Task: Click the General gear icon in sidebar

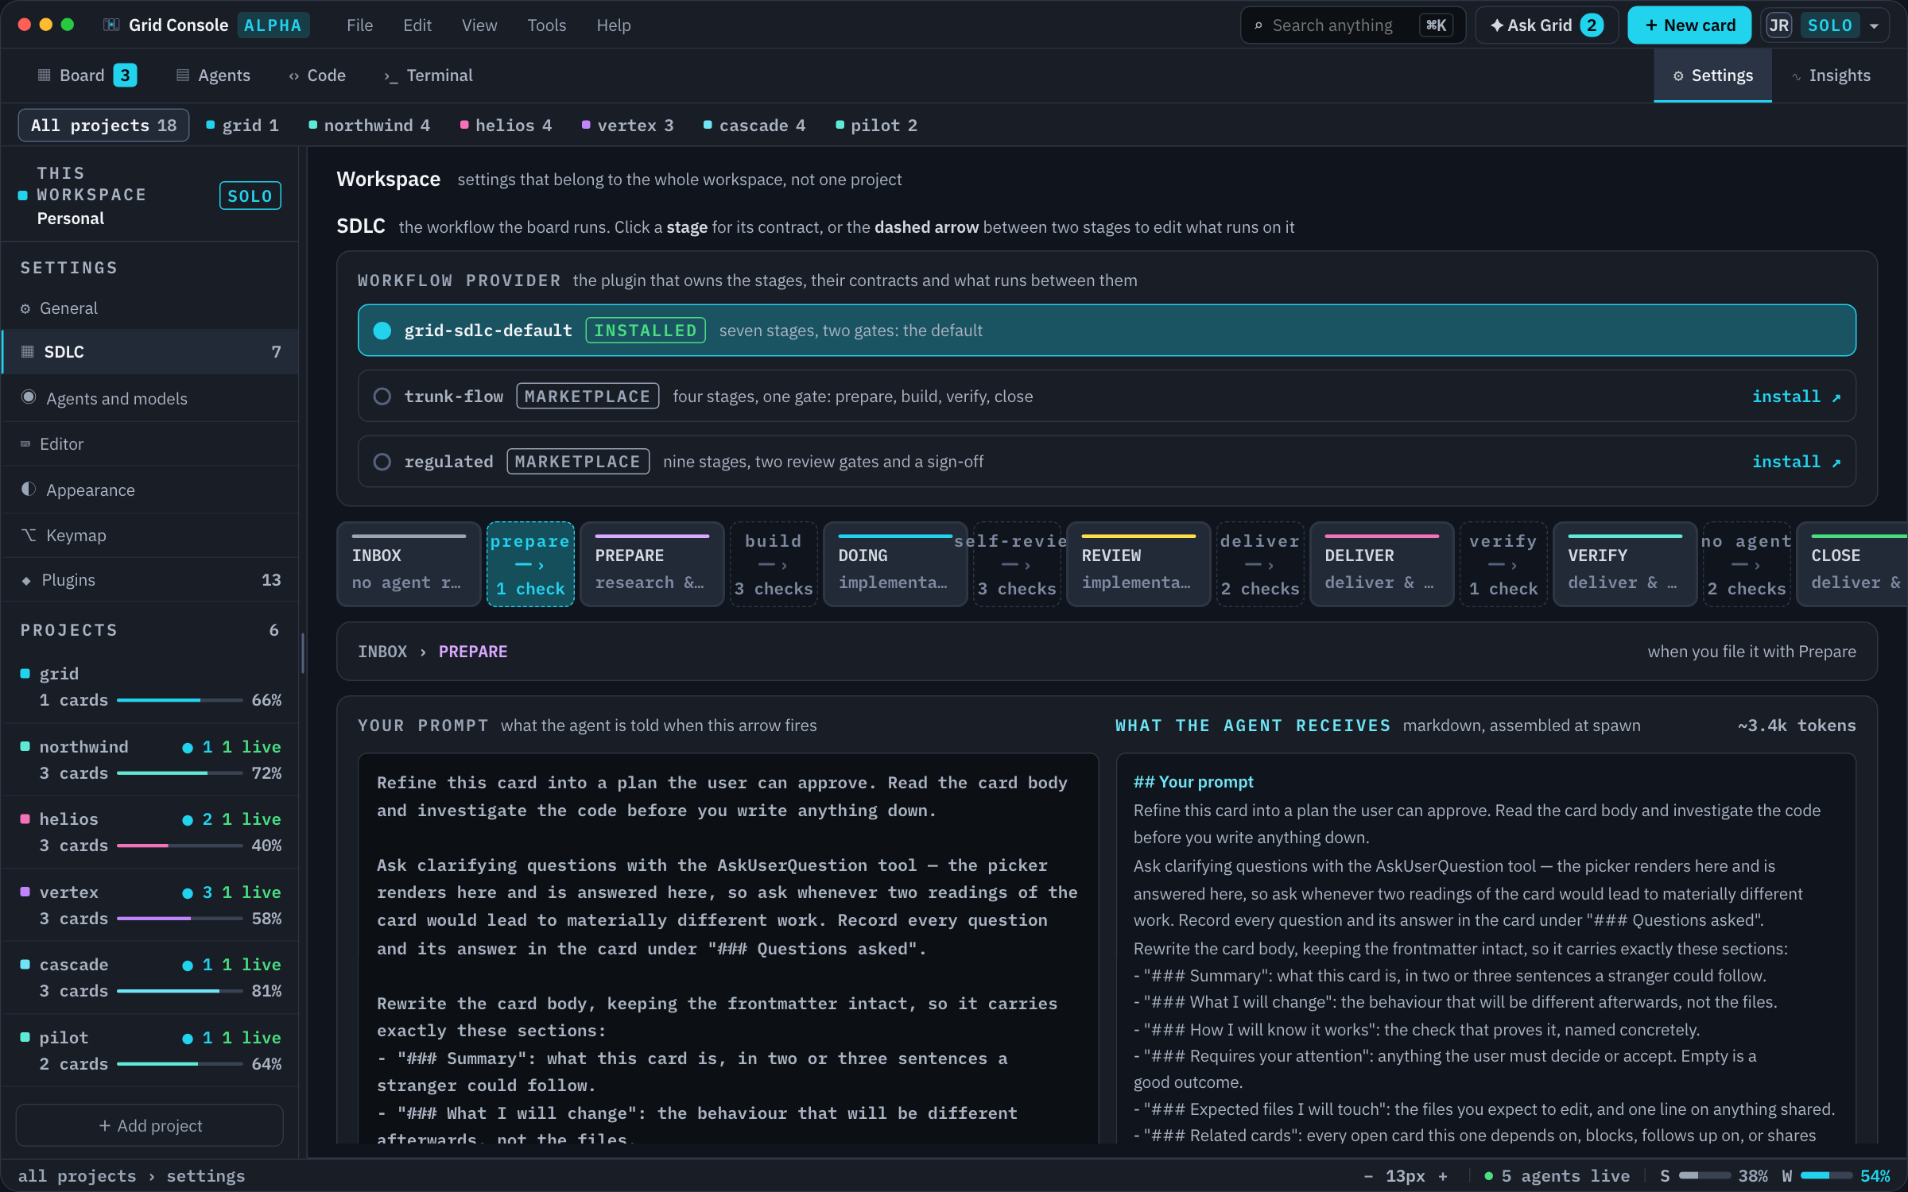Action: (x=25, y=308)
